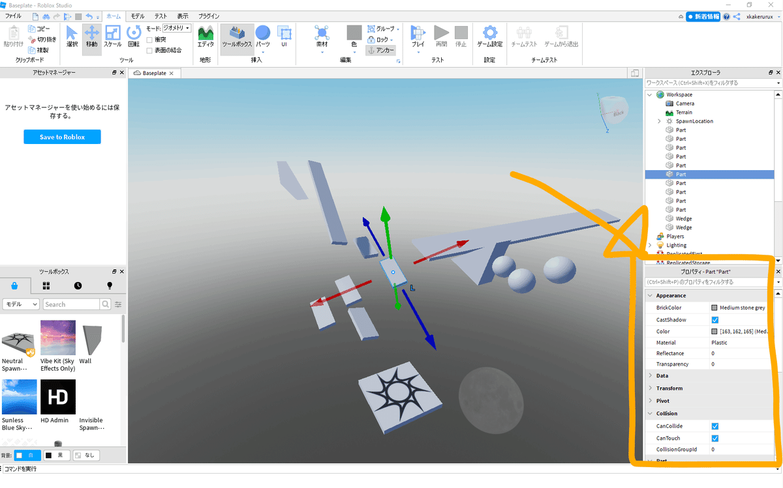Switch to the プラグイン (Plugins) ribbon tab
783x488 pixels.
(208, 16)
